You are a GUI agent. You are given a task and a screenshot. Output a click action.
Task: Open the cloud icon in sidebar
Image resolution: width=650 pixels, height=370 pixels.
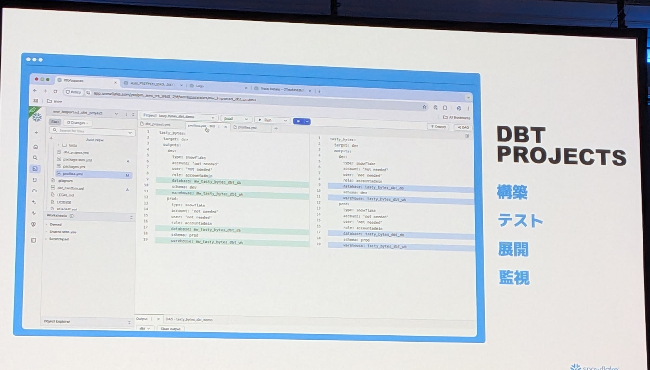[34, 191]
